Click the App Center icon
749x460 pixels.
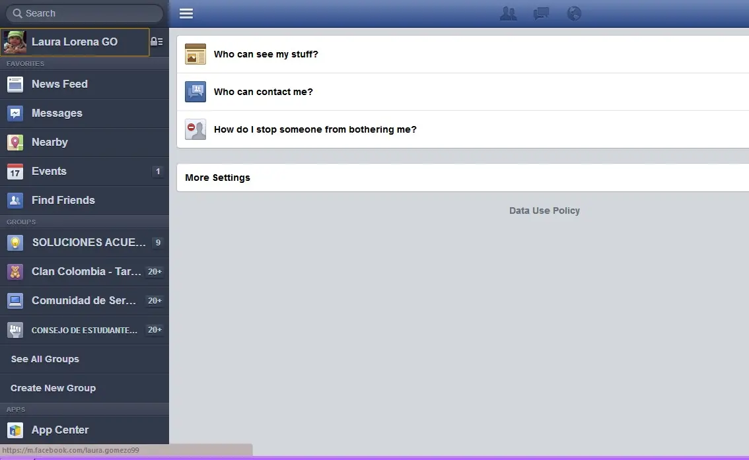tap(15, 430)
